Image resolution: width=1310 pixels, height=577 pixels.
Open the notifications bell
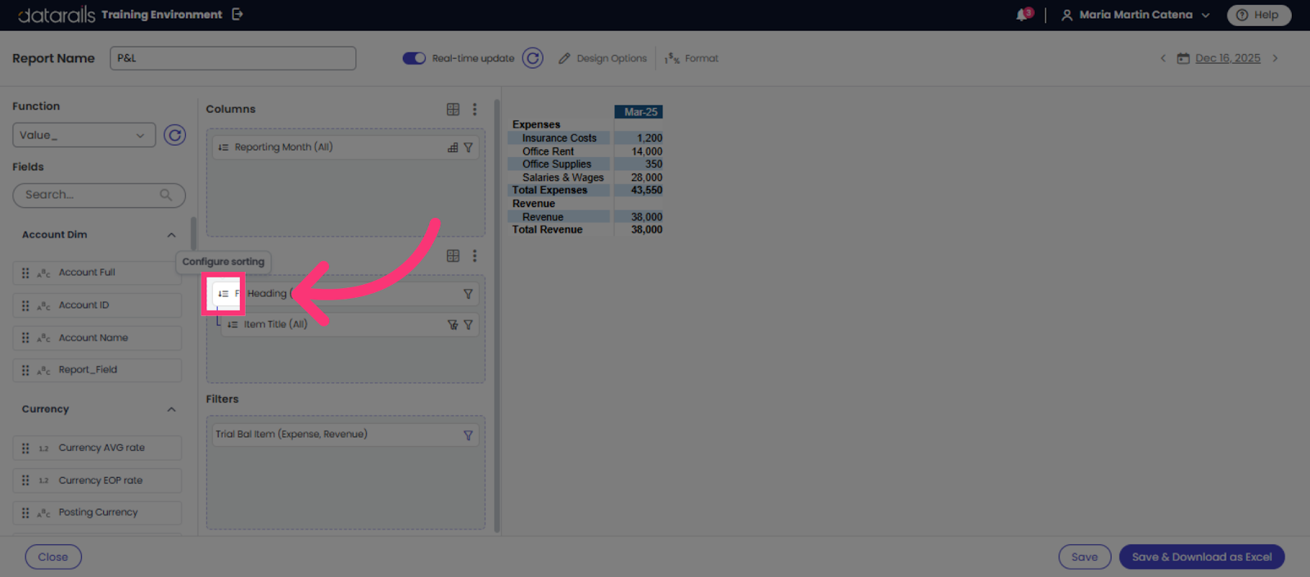[x=1023, y=14]
